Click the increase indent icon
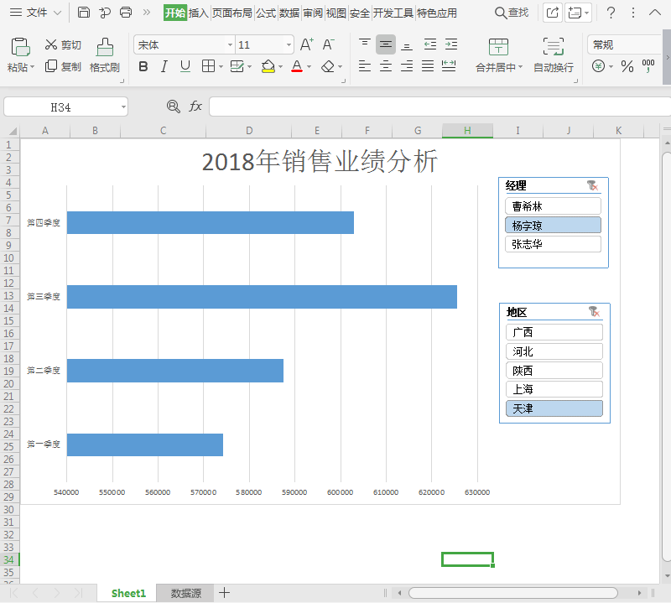Screen dimensions: 671x603 coord(451,44)
